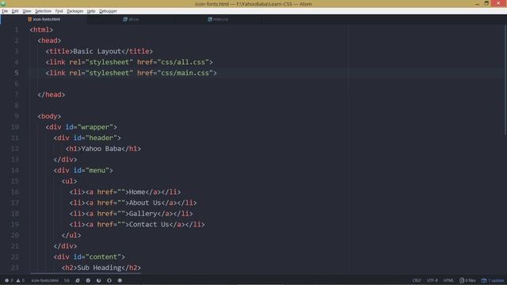Click the 'Basic Layout' title text
The image size is (507, 285).
pyautogui.click(x=97, y=51)
